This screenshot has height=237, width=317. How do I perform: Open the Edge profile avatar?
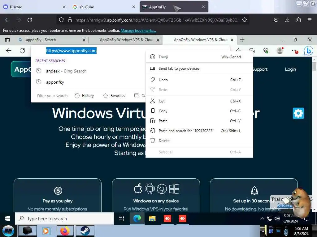280,51
